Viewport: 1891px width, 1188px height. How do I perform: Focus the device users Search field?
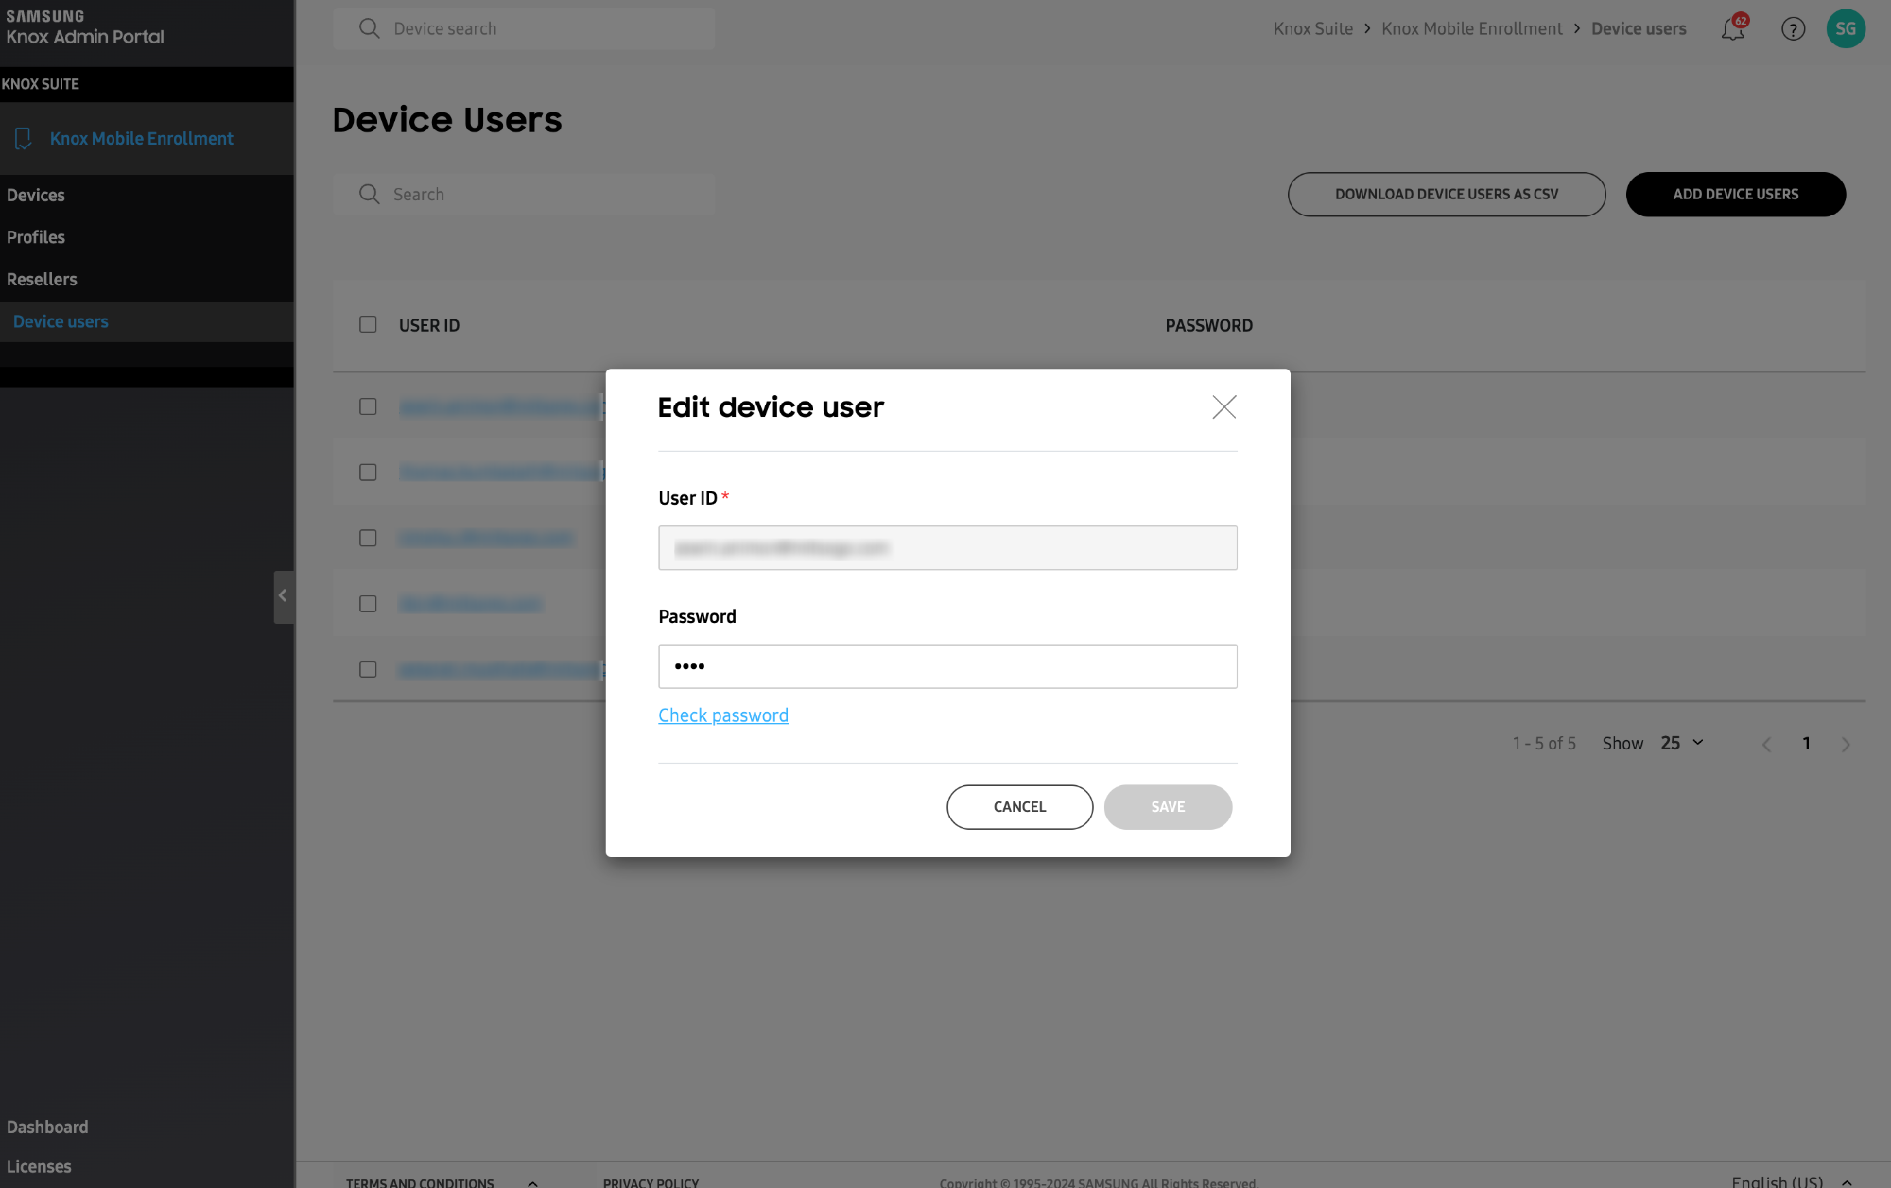[x=523, y=194]
